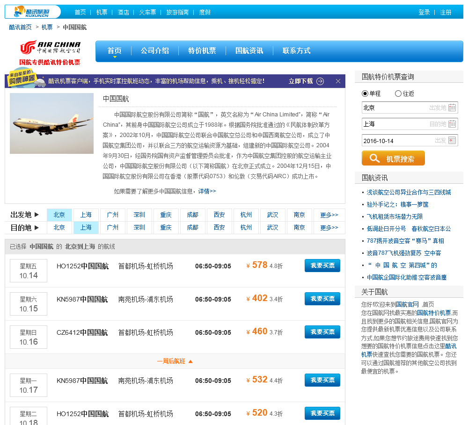Click the 国航官网 link in 关于国航
This screenshot has height=425, width=468.
(408, 304)
